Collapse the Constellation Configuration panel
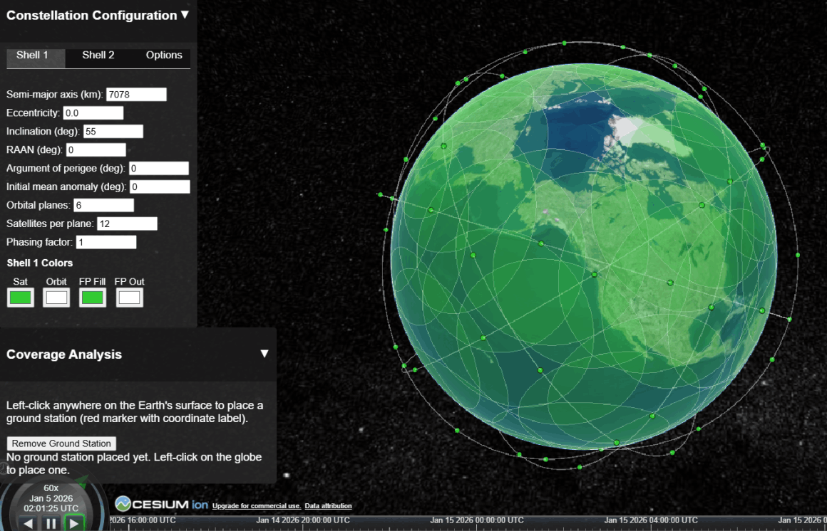This screenshot has height=531, width=827. pyautogui.click(x=185, y=14)
